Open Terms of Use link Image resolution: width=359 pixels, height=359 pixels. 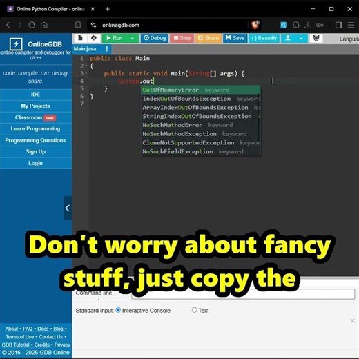[x=20, y=337]
